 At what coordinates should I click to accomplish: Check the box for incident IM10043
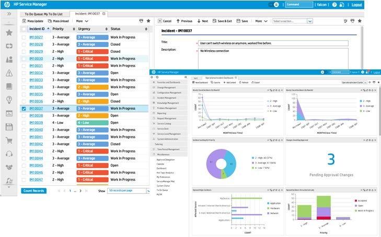(x=24, y=151)
